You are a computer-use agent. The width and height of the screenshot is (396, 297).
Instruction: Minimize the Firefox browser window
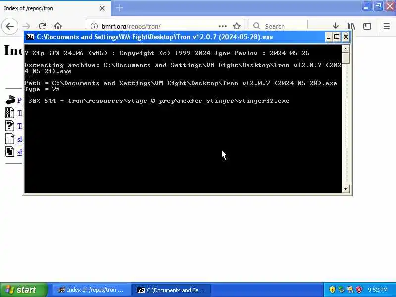click(x=366, y=6)
